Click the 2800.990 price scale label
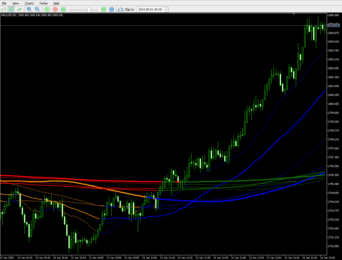The width and height of the screenshot is (342, 260). pyautogui.click(x=333, y=95)
